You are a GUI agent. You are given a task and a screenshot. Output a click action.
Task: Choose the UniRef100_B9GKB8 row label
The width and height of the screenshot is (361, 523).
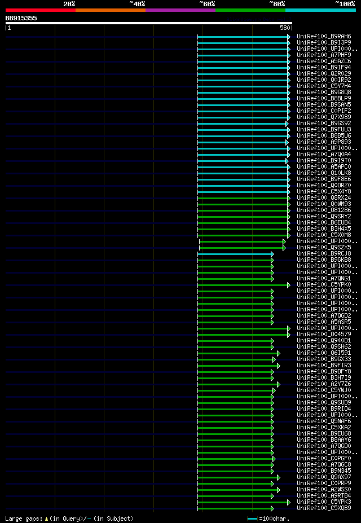(x=324, y=260)
